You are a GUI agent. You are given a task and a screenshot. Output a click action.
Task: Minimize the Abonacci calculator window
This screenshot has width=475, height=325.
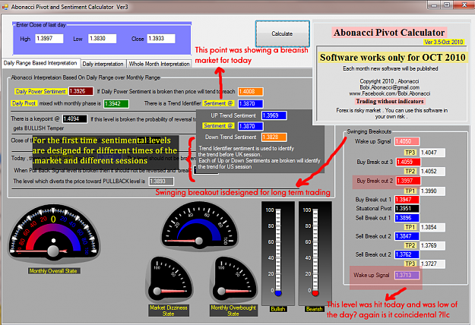click(x=434, y=5)
